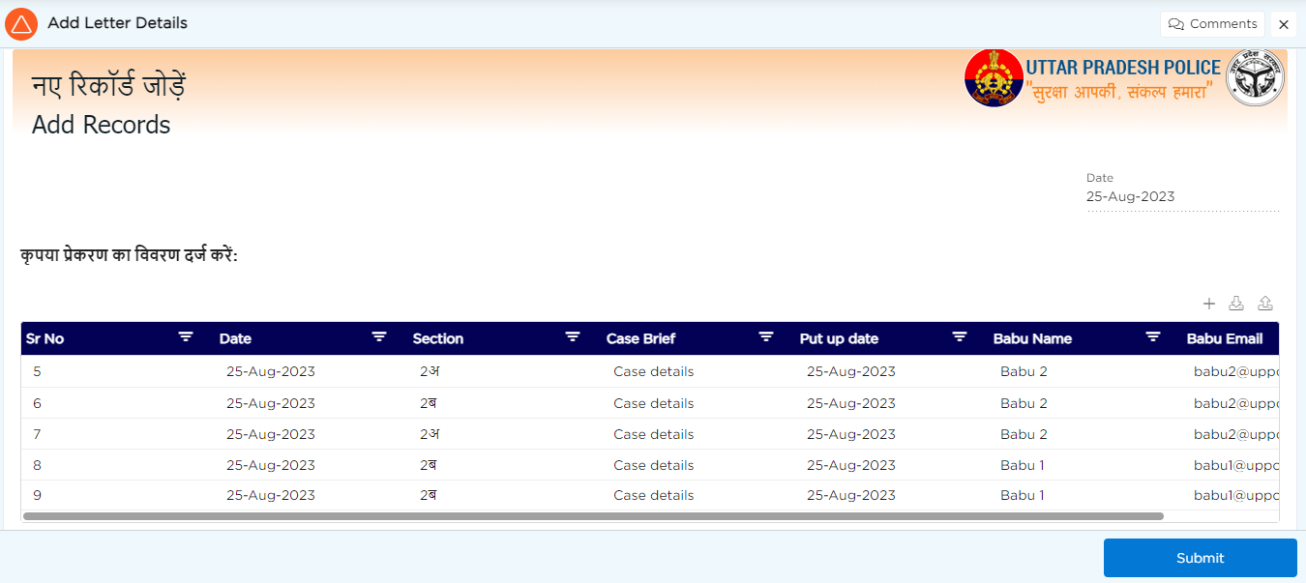Click the table's horizontal scrollbar

[593, 516]
